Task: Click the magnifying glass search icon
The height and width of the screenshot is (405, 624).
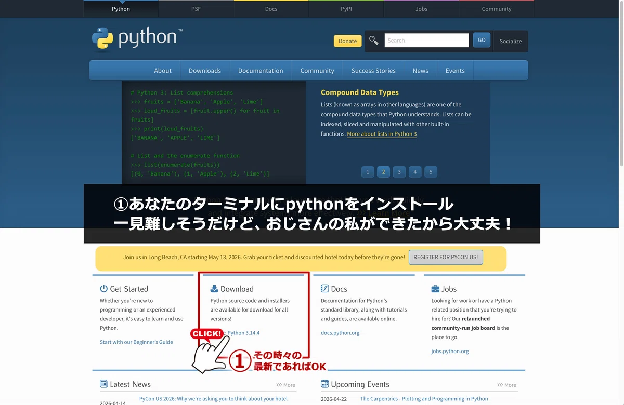Action: [374, 40]
